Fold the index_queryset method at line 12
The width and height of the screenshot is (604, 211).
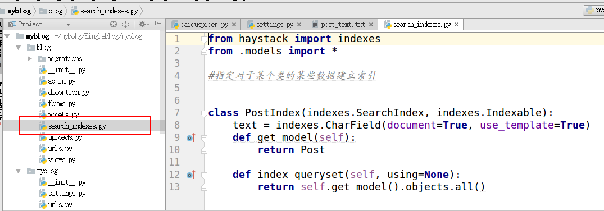point(204,175)
